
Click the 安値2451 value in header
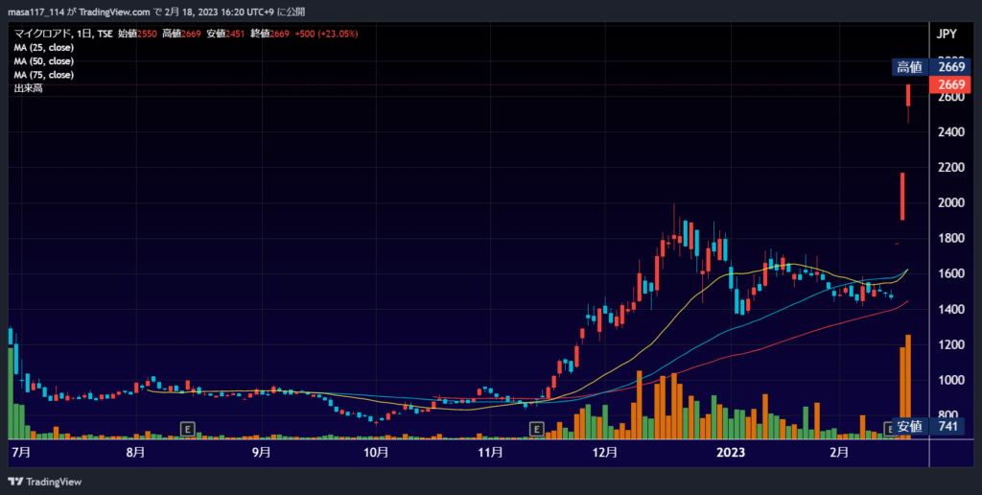(226, 34)
